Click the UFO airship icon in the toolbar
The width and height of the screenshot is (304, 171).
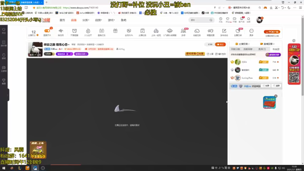tap(170, 31)
